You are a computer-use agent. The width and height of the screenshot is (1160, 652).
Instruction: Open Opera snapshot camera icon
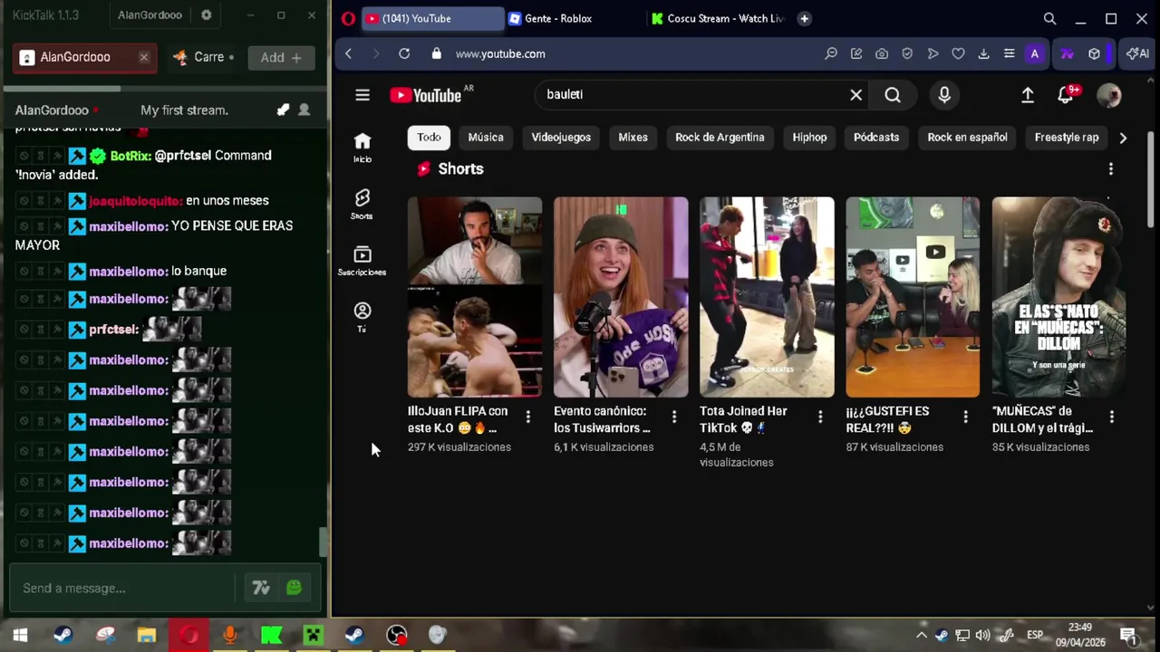click(882, 53)
